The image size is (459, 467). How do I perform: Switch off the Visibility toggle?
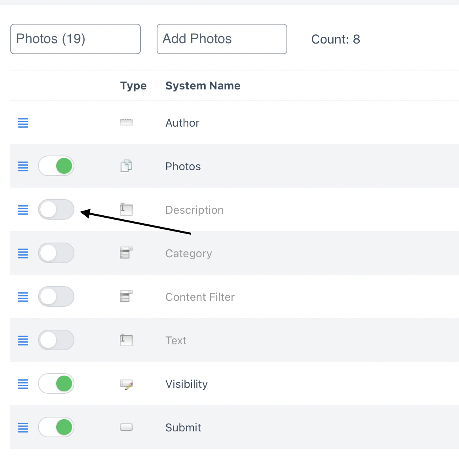tap(56, 383)
